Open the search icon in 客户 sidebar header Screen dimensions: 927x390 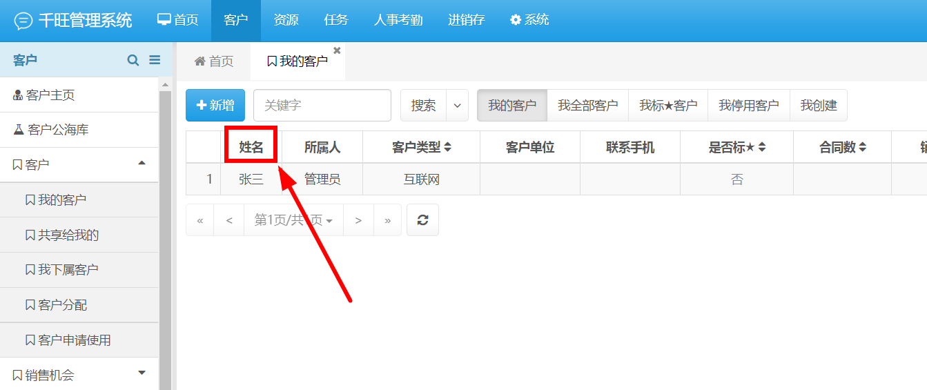[x=133, y=60]
